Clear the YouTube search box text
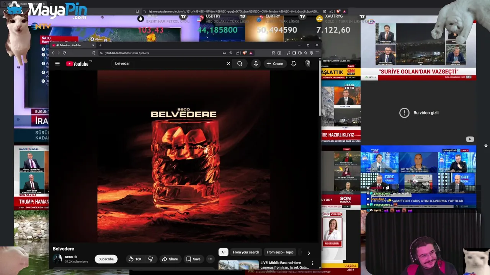 coord(228,64)
